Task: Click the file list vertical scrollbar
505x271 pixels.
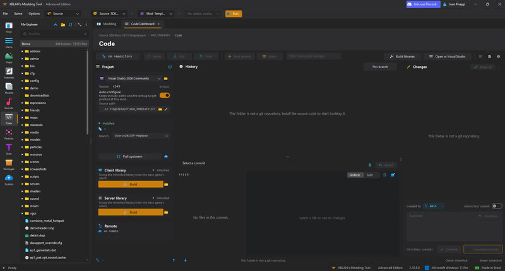Action: tap(87, 92)
